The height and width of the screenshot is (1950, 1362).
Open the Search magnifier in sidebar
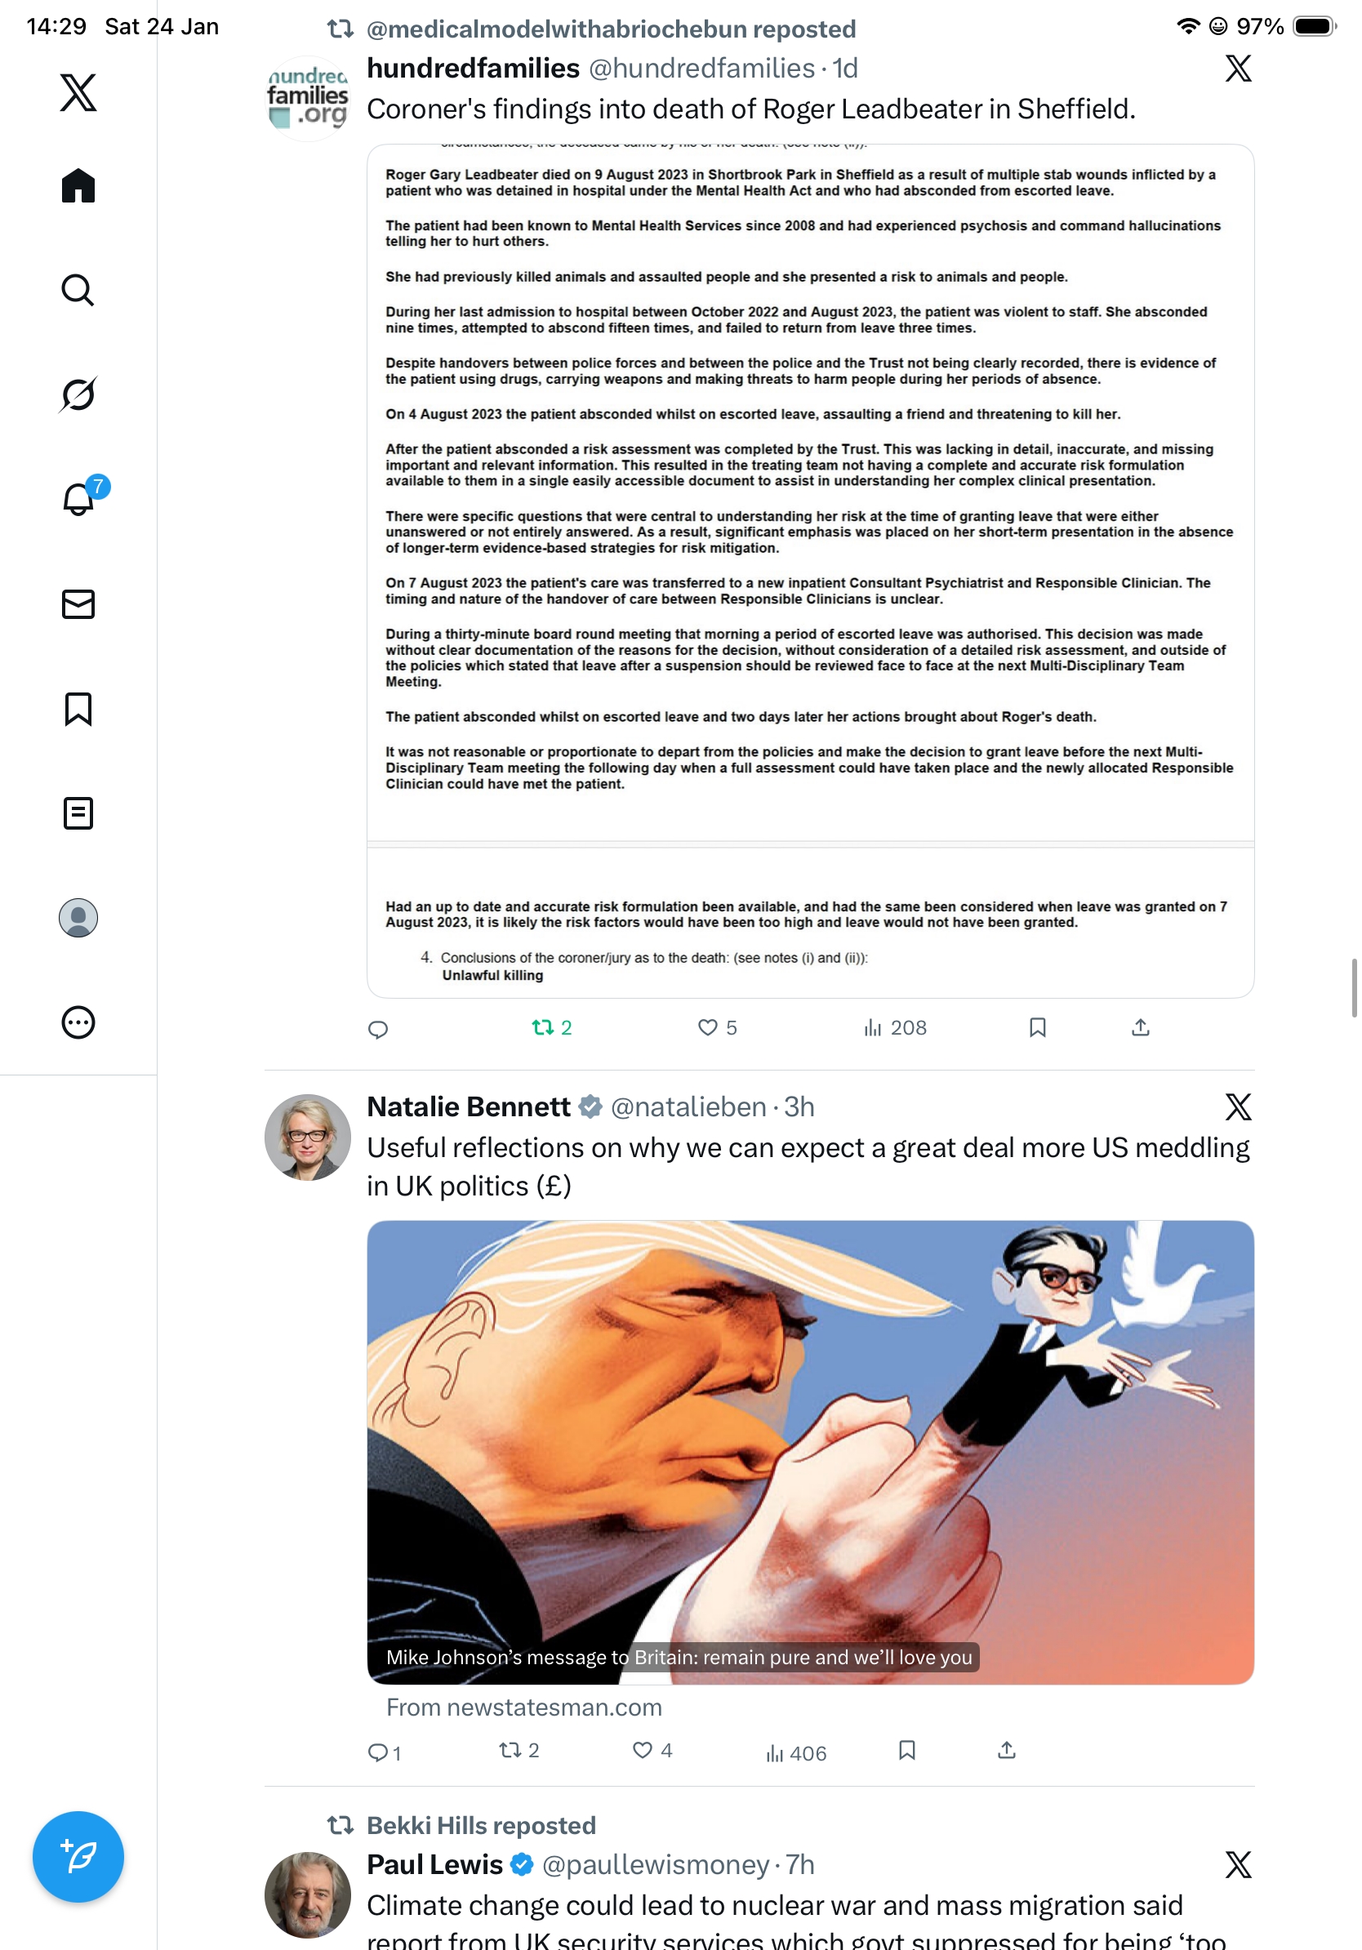78,290
